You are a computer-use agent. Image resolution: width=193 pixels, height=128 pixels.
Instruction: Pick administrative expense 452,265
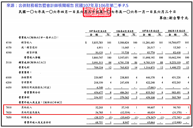[176, 83]
